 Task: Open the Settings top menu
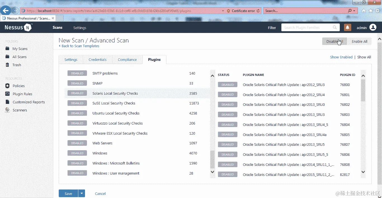(x=80, y=28)
